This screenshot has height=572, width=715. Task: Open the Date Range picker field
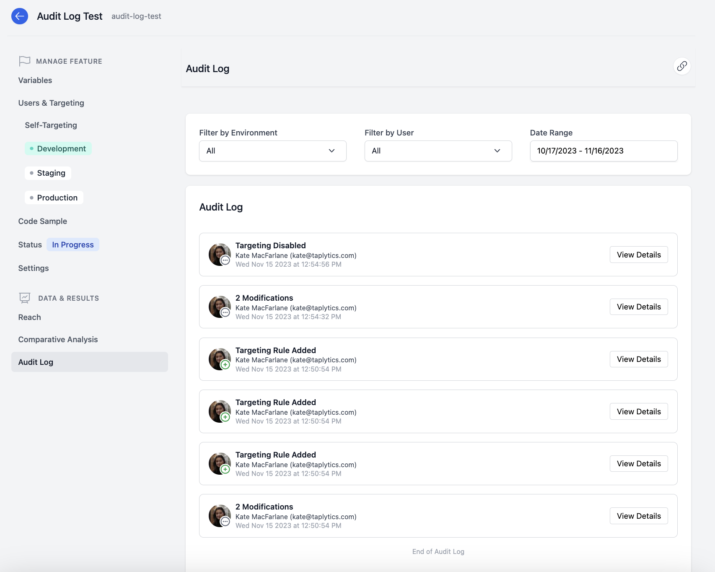pos(603,151)
